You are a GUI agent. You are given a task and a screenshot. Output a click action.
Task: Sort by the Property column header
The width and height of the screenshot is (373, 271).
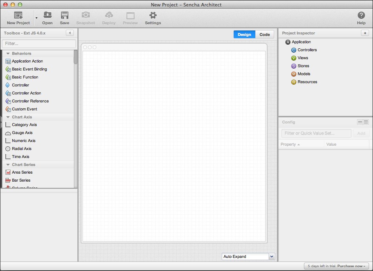(x=301, y=144)
